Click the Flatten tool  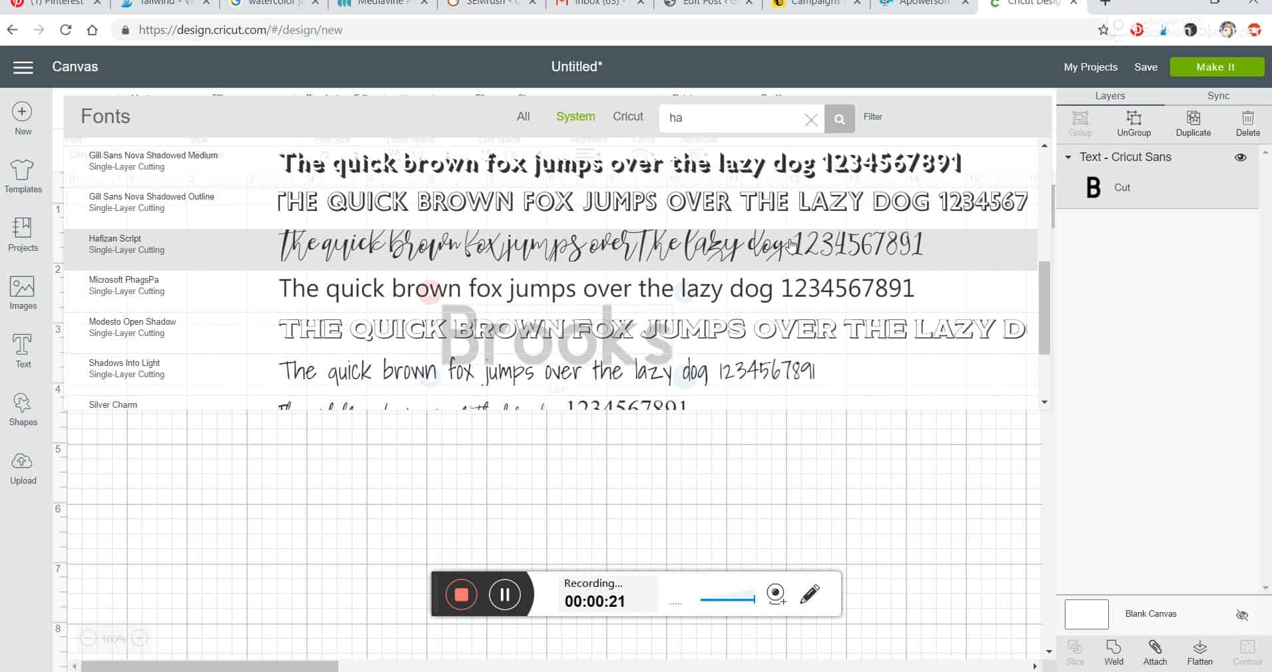1199,653
